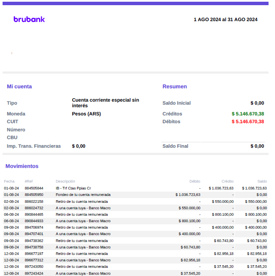Click 'IB - Trf Ctas Ppias Cr' description

click(x=73, y=188)
